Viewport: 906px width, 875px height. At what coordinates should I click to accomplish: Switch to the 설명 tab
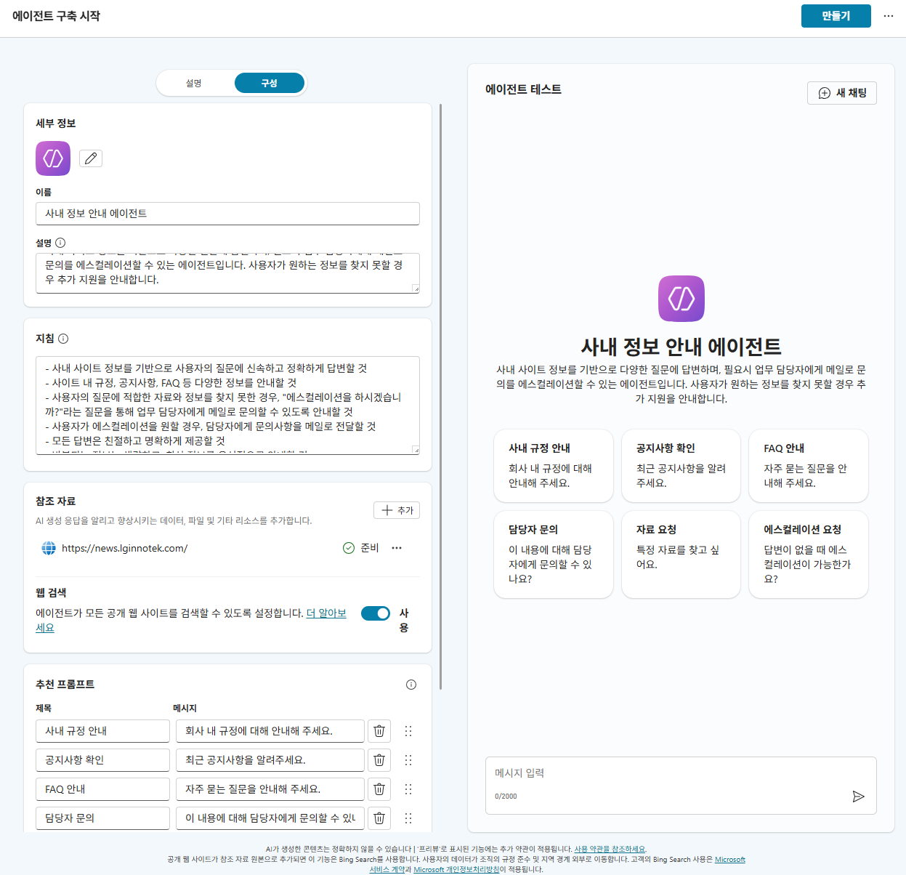(194, 83)
